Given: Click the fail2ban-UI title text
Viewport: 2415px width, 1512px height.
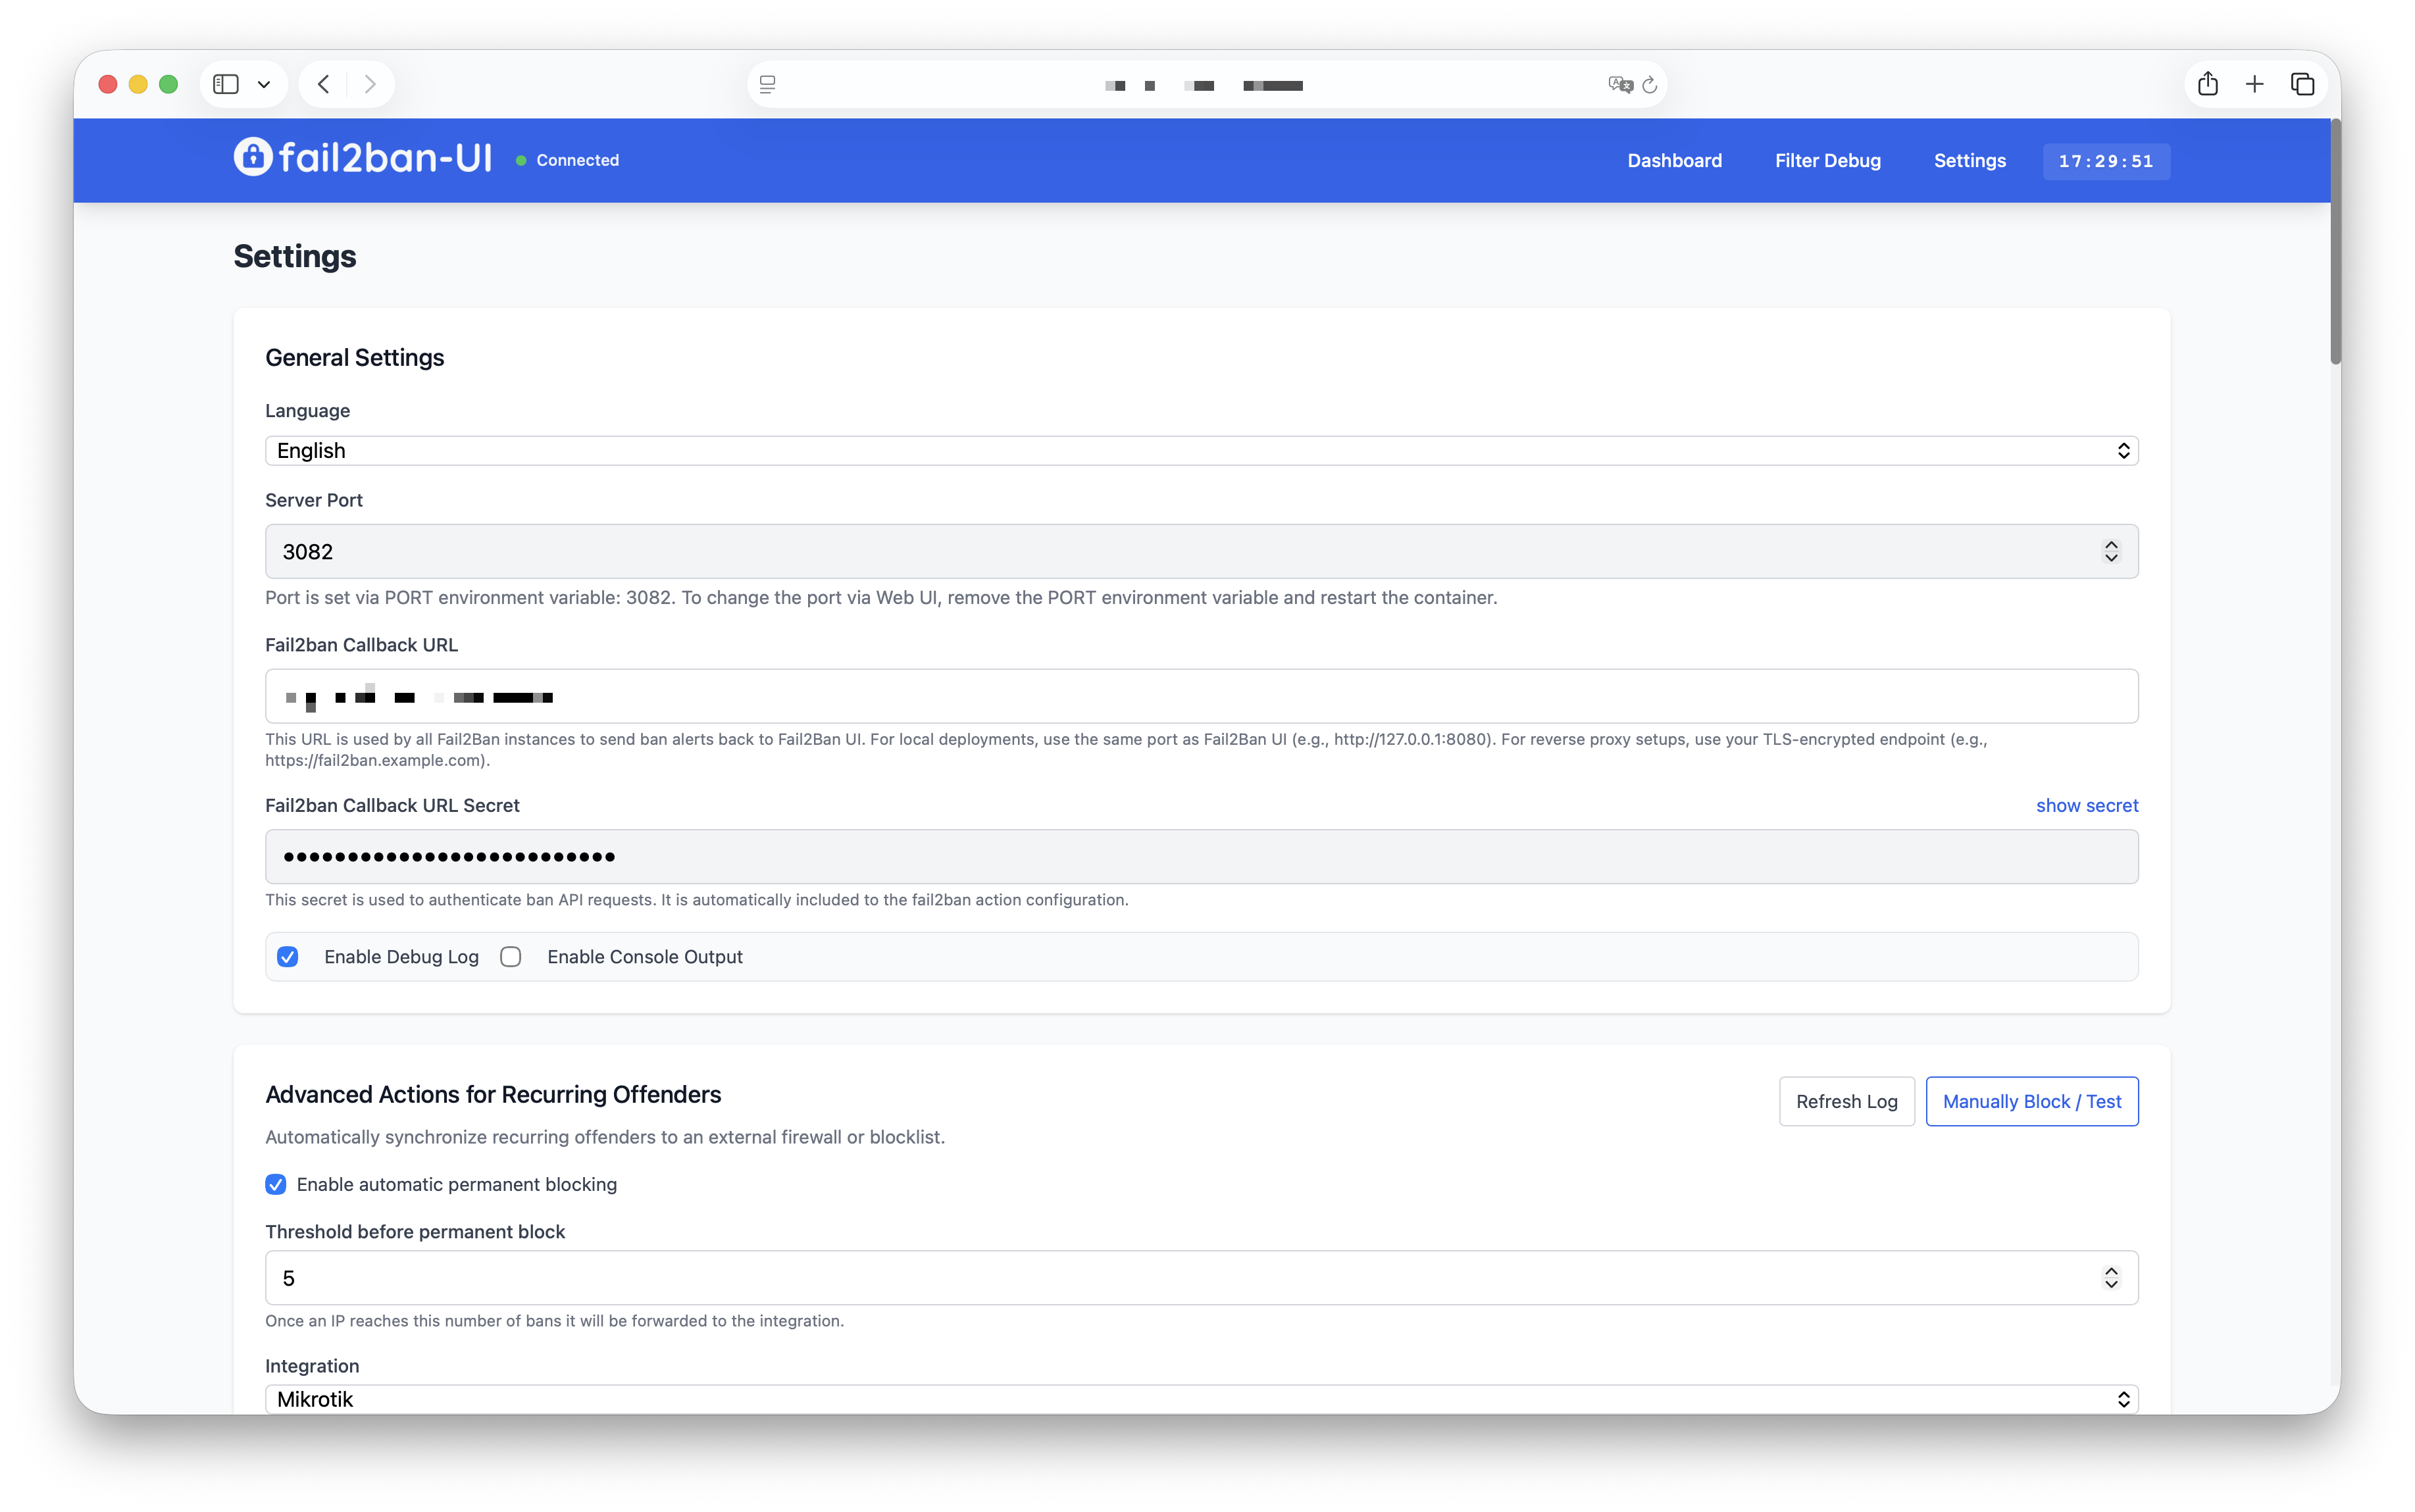Looking at the screenshot, I should click(x=385, y=158).
